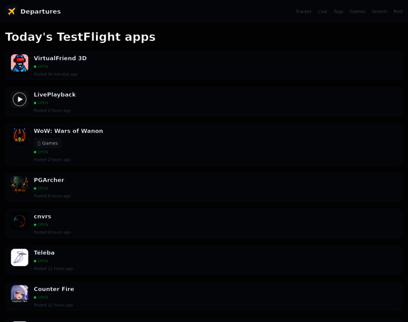Viewport: 408px width, 322px height.
Task: Click the cnvrs circular app icon
Action: (x=19, y=221)
